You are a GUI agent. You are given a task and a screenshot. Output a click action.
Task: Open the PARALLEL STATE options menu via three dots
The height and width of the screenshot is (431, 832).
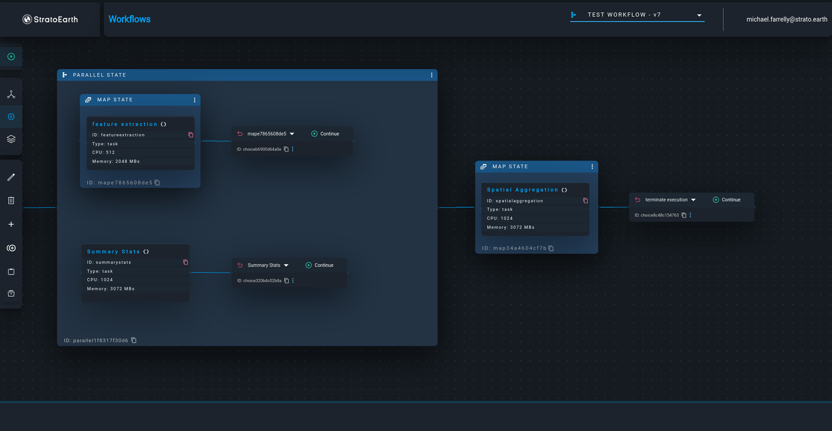coord(432,75)
